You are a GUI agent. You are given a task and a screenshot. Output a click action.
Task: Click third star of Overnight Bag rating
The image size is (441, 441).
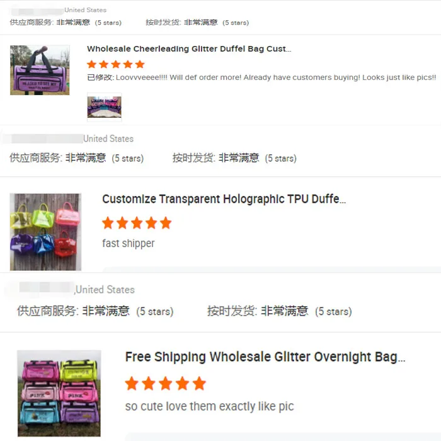[165, 383]
